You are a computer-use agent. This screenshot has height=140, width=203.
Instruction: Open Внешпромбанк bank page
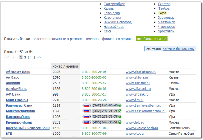pos(19,123)
